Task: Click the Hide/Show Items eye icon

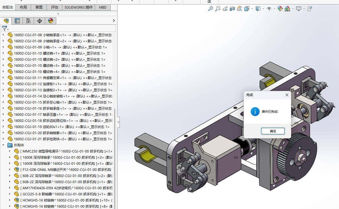Action: (269, 9)
